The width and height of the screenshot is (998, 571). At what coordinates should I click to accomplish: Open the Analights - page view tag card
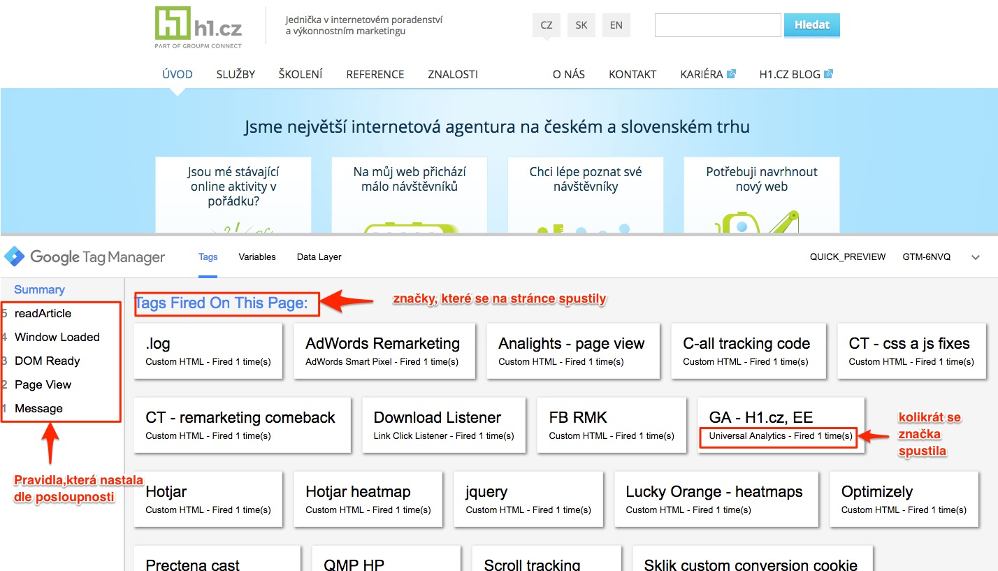tap(573, 351)
